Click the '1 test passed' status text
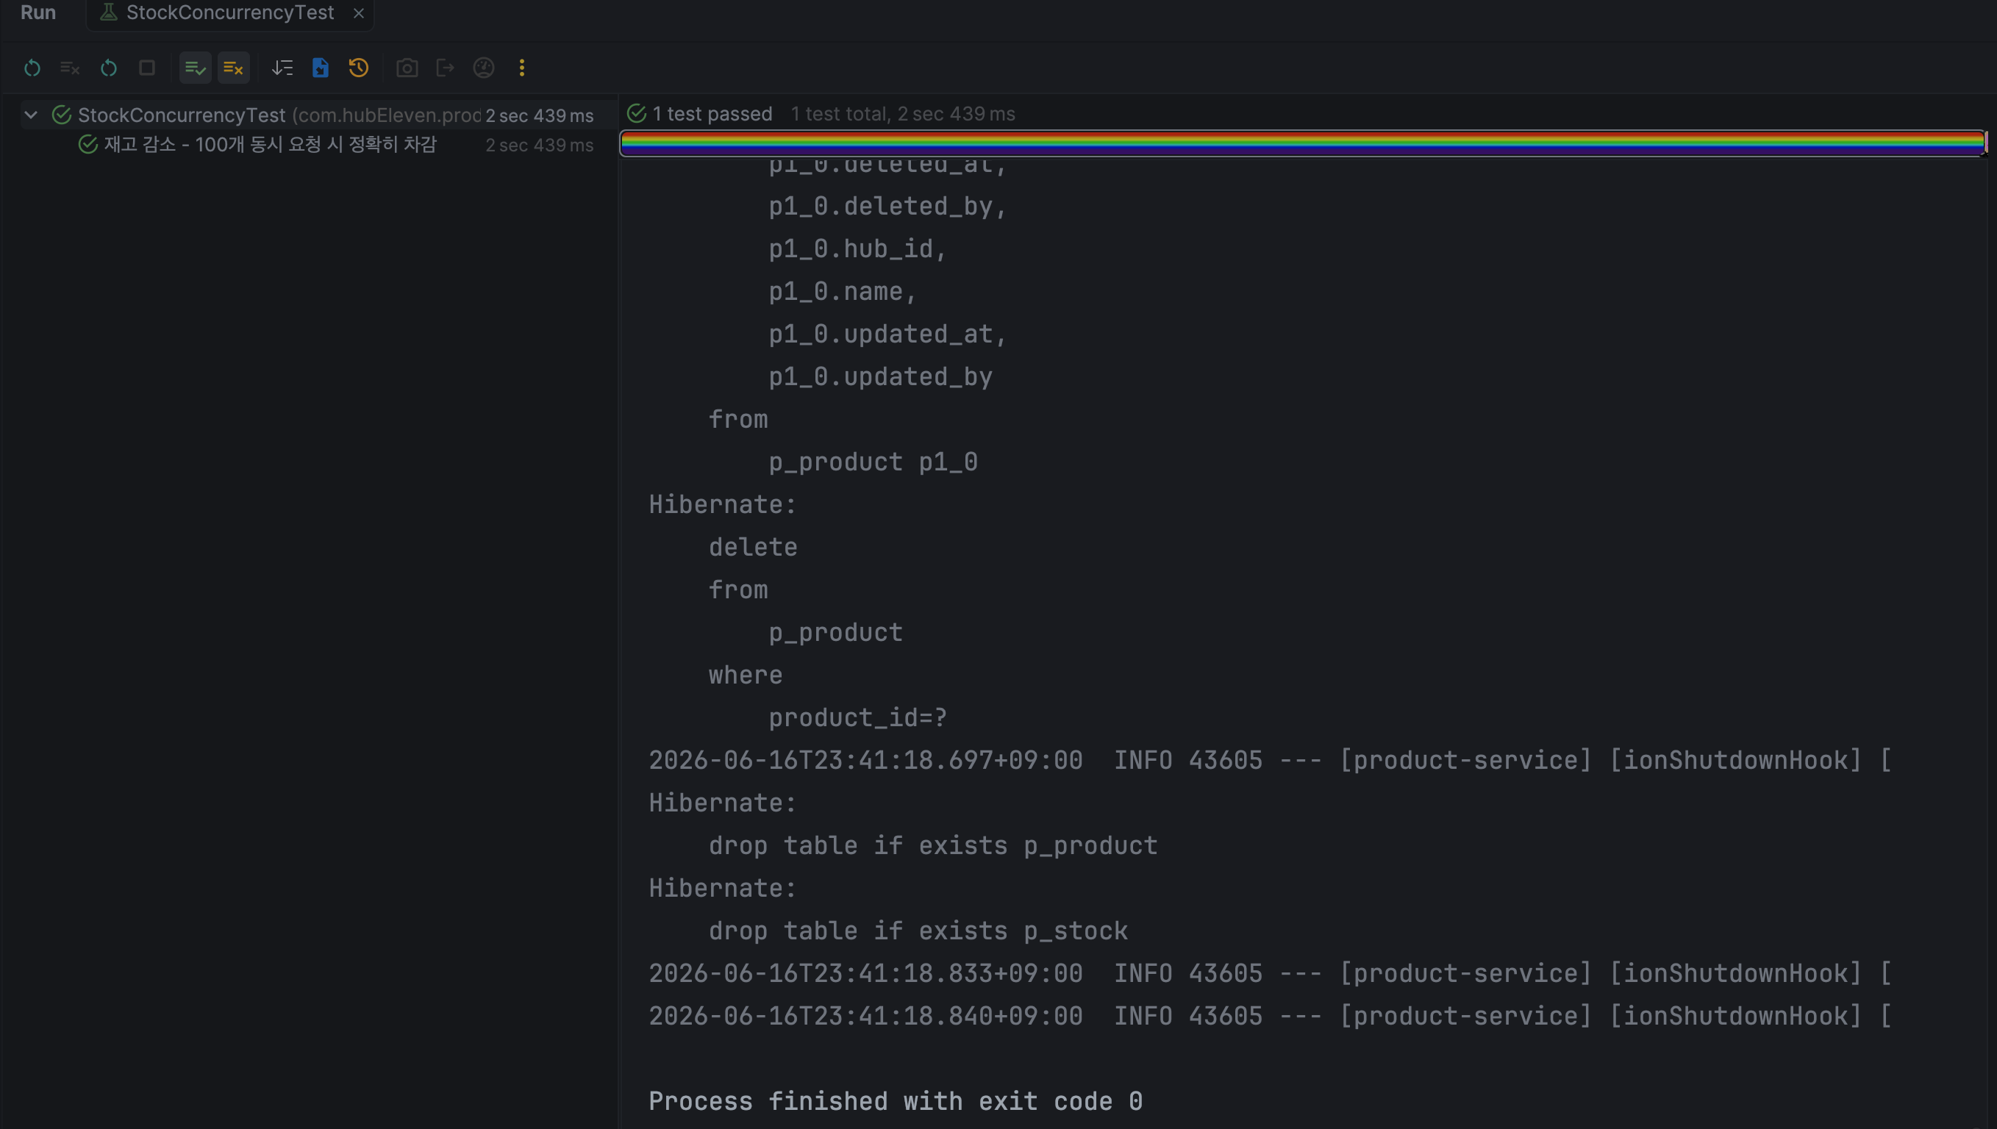 click(x=712, y=114)
